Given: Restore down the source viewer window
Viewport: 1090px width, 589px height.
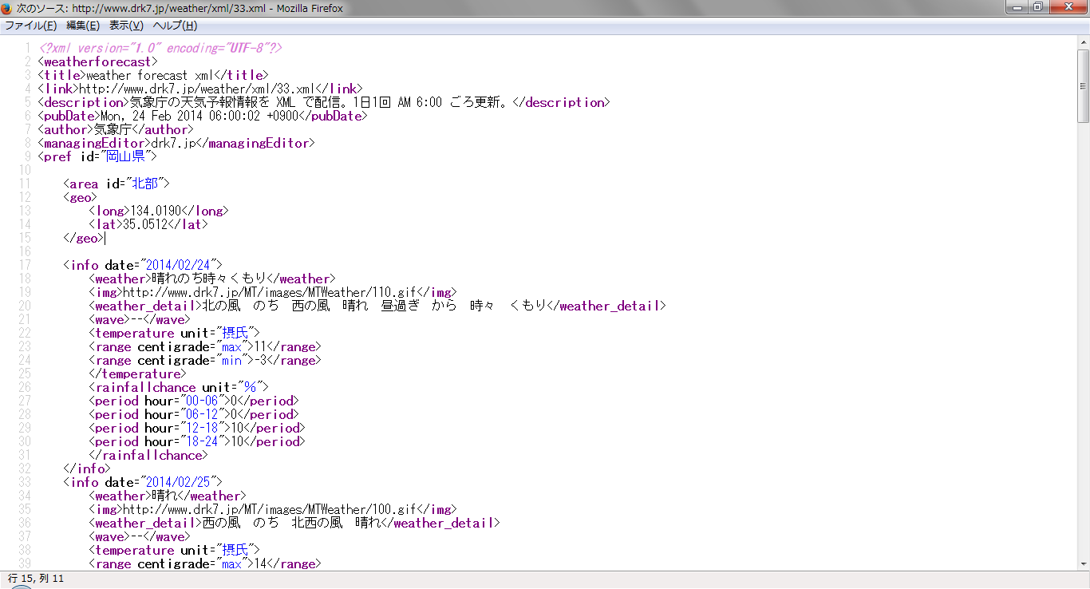Looking at the screenshot, I should coord(1037,8).
